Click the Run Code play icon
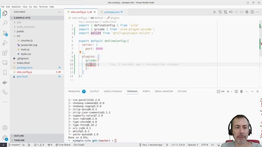 click(215, 12)
